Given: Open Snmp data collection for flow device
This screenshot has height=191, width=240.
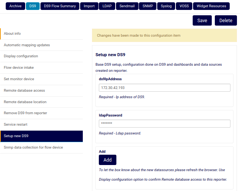Looking at the screenshot, I should (x=42, y=147).
